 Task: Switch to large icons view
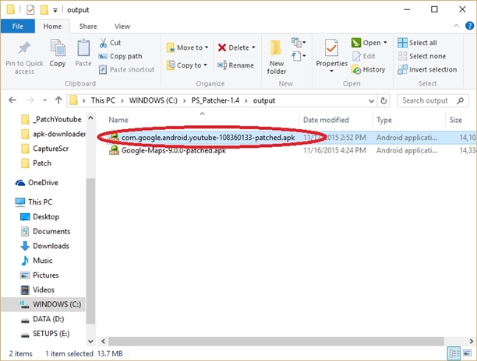(467, 353)
